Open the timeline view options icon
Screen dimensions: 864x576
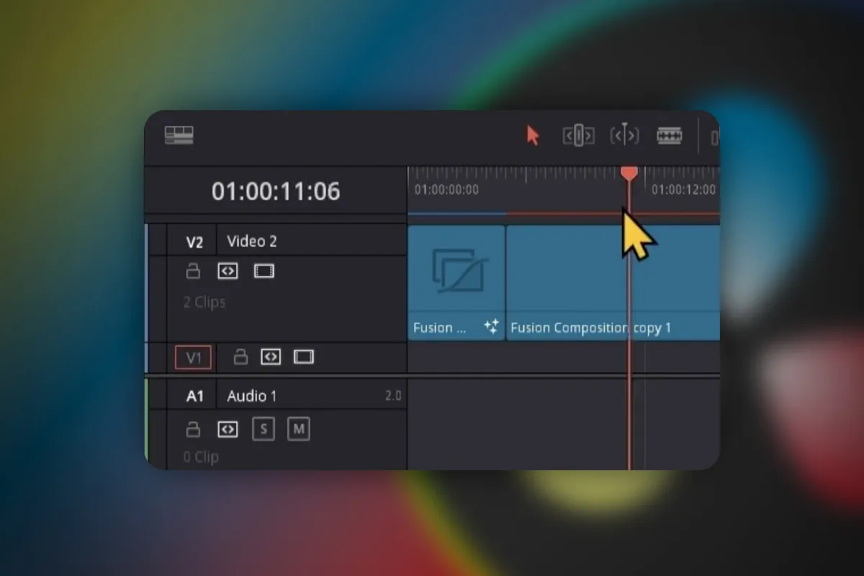tap(179, 135)
